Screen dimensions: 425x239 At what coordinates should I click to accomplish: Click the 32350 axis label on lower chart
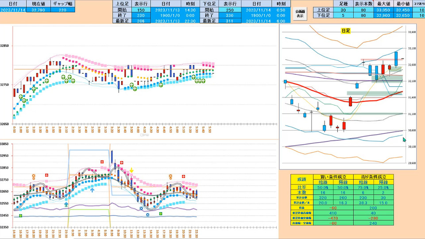[x=4, y=227]
